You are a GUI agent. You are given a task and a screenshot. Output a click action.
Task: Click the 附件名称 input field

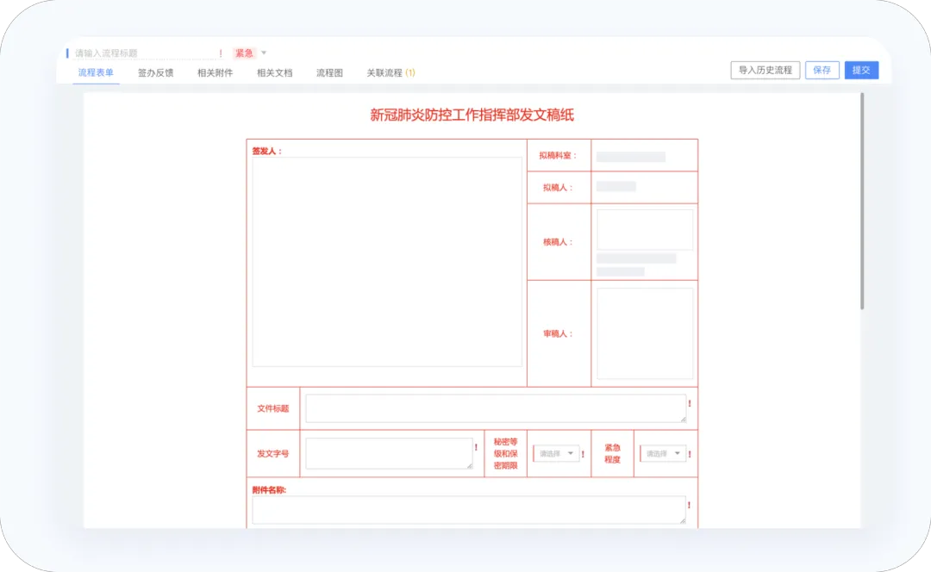pos(469,510)
